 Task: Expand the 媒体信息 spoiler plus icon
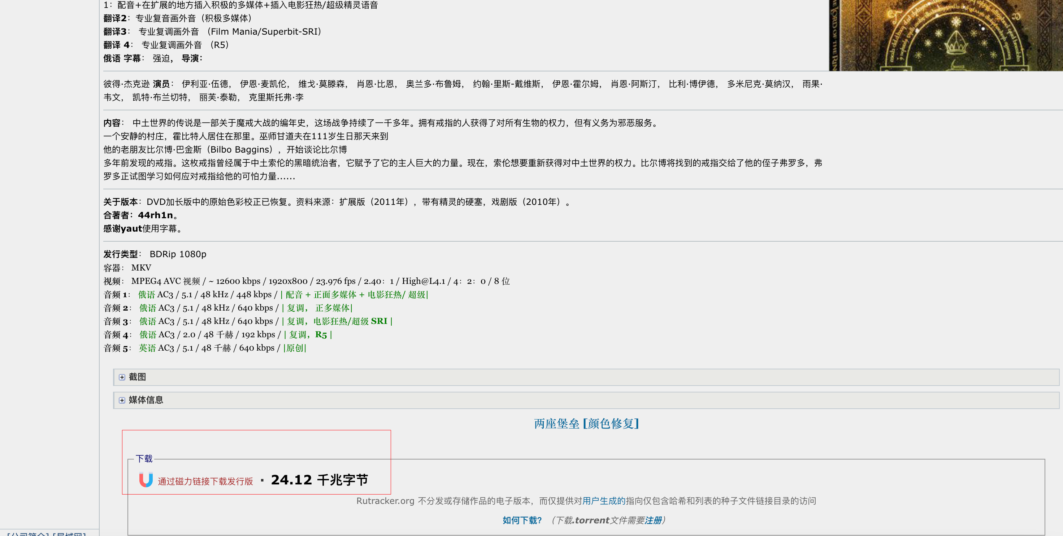point(122,400)
